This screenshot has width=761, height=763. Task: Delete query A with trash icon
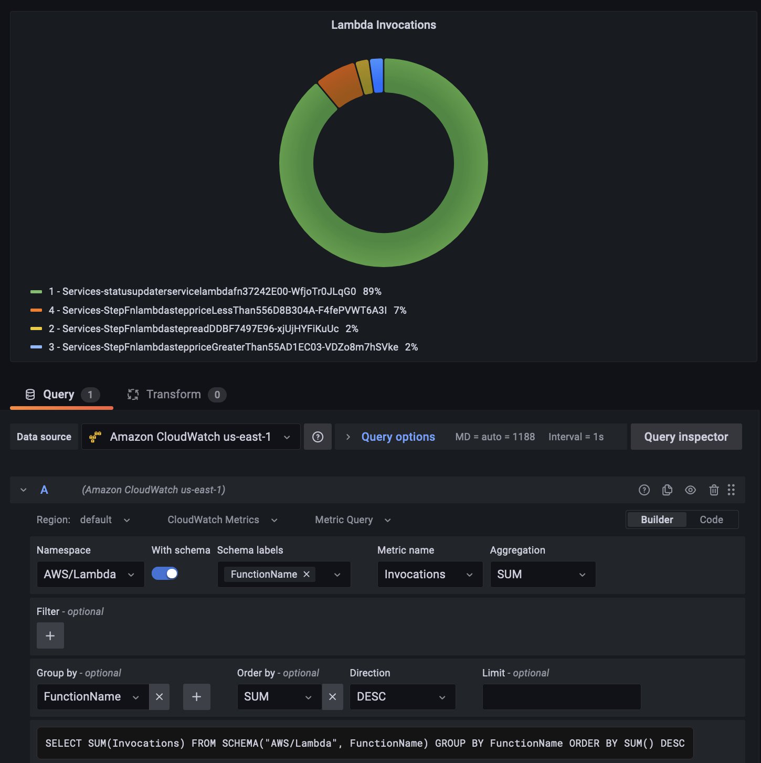(714, 490)
